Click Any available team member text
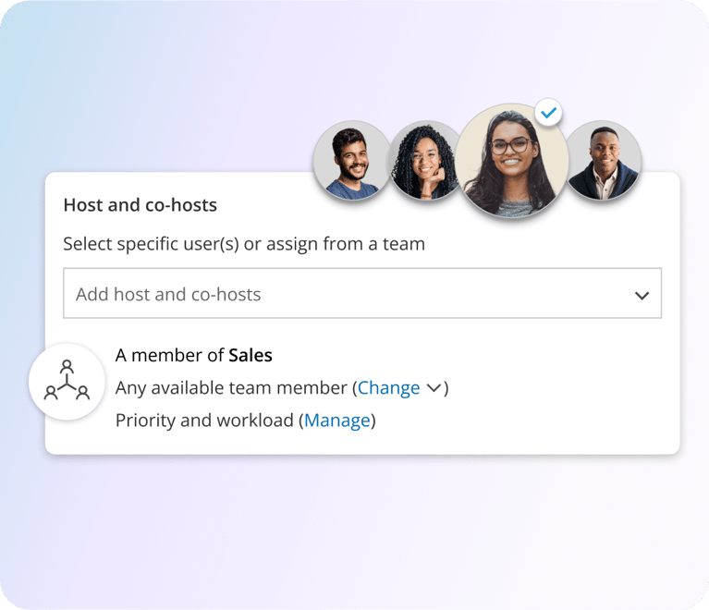The width and height of the screenshot is (709, 610). [x=231, y=388]
